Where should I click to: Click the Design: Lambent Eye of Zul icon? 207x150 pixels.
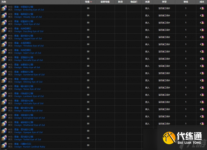click(4, 95)
